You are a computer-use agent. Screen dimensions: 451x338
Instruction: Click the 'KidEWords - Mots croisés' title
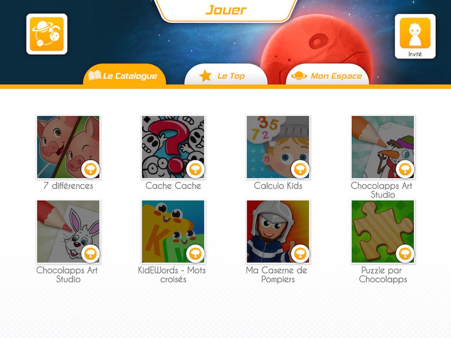point(172,274)
